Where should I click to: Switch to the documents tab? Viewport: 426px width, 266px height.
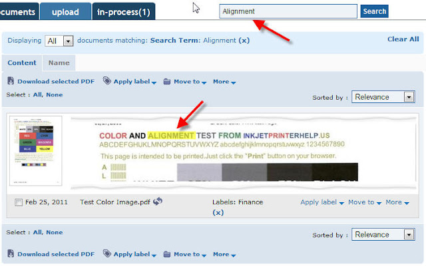point(19,12)
